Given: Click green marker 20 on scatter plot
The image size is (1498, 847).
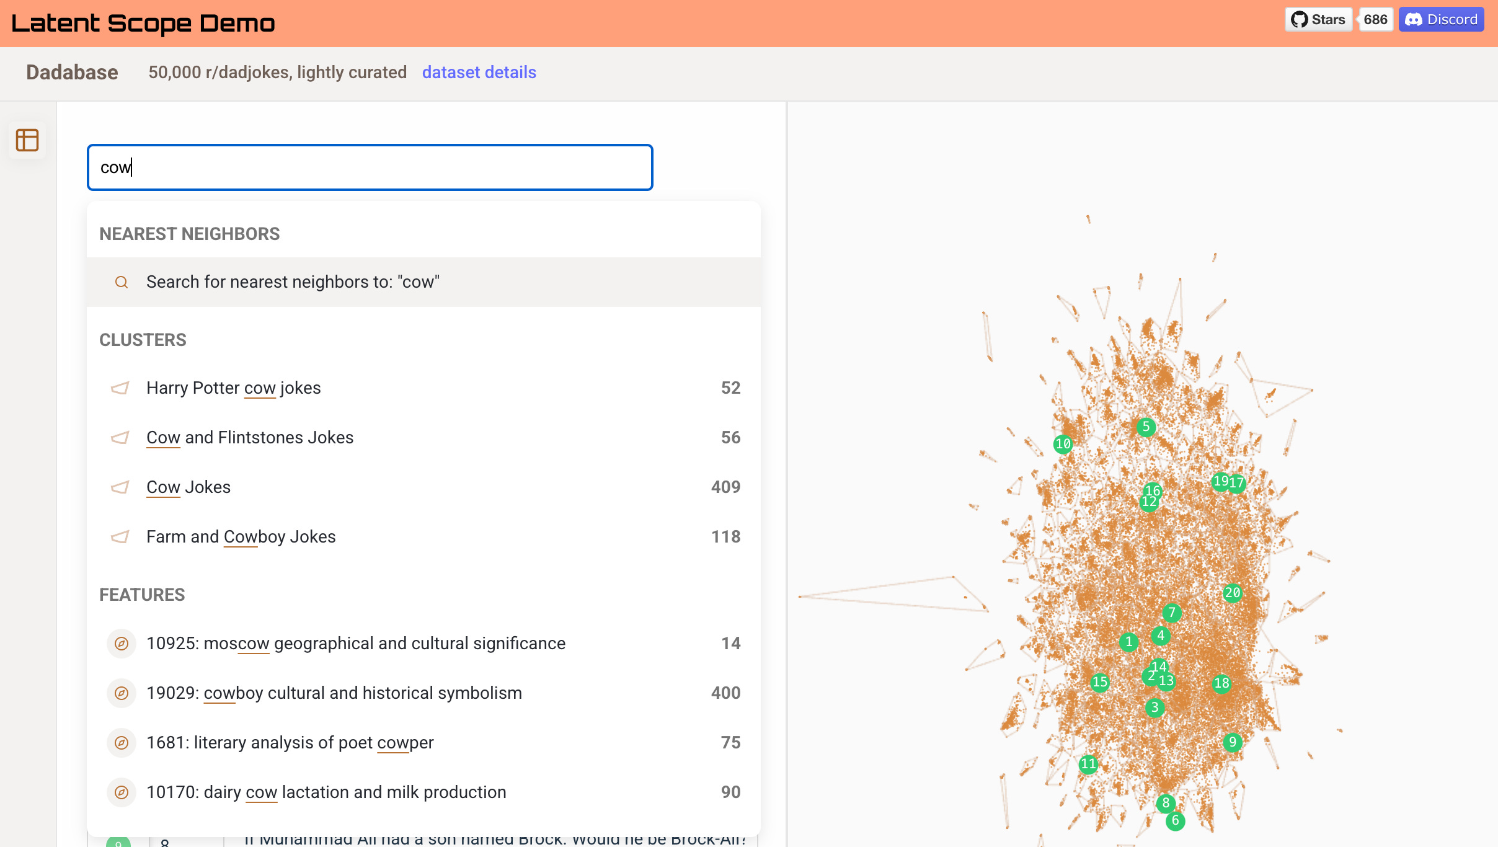Looking at the screenshot, I should point(1232,593).
